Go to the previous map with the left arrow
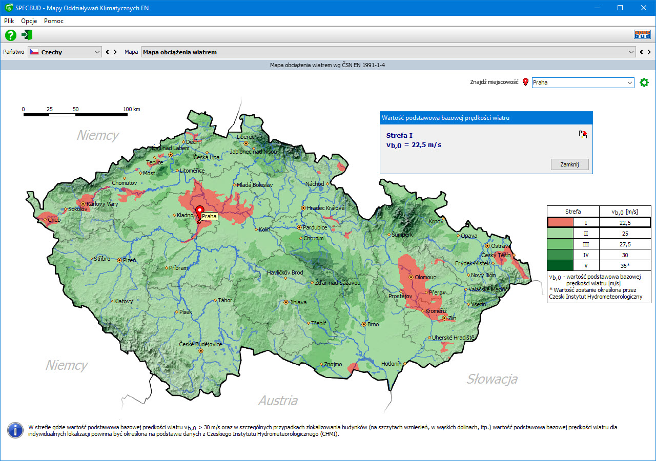 coord(641,52)
